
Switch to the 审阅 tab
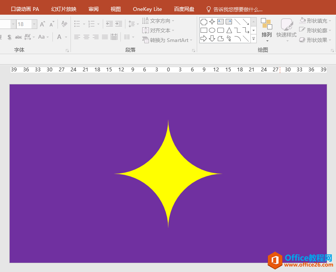(94, 9)
